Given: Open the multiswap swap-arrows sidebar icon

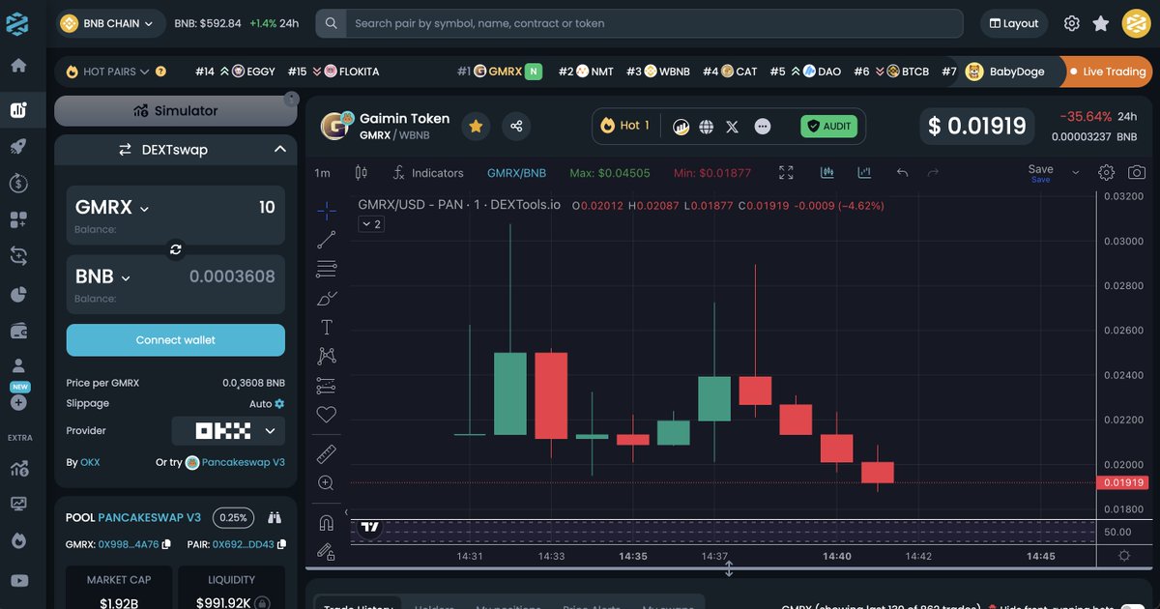Looking at the screenshot, I should 18,255.
